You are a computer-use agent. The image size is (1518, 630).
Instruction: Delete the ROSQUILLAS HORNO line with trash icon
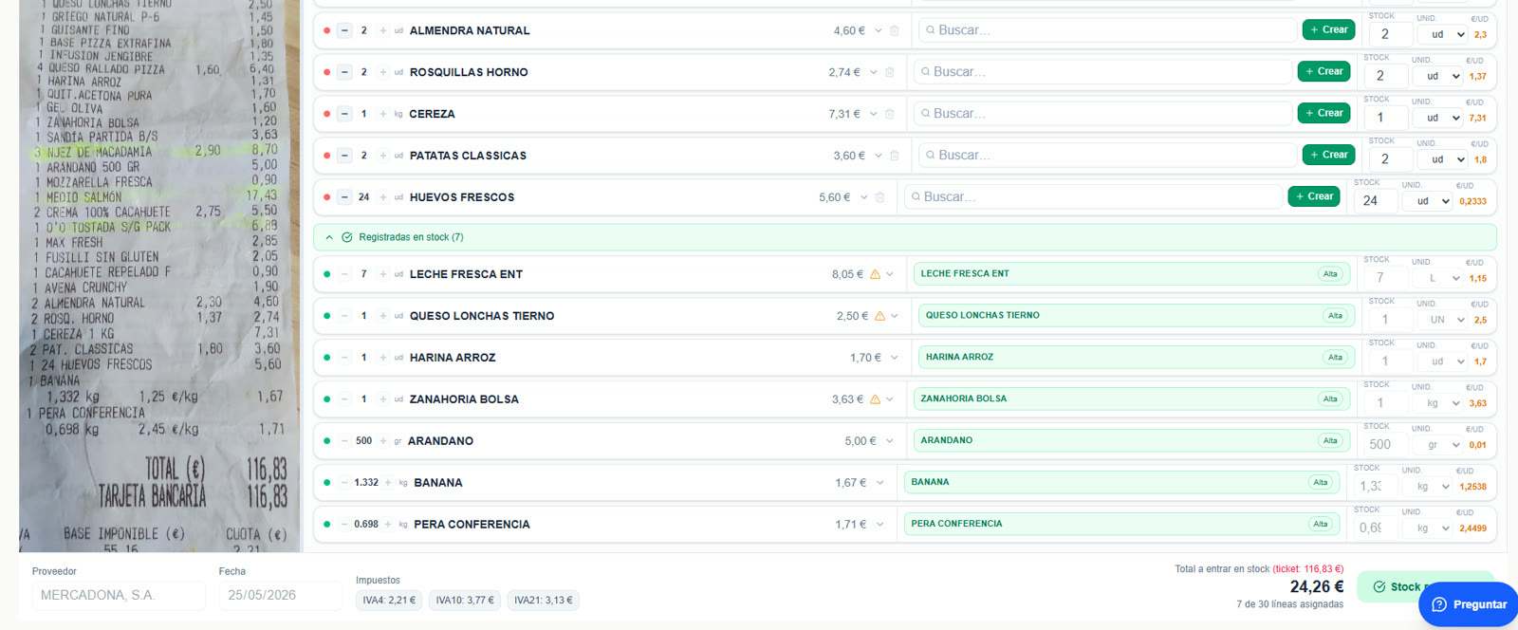coord(889,72)
